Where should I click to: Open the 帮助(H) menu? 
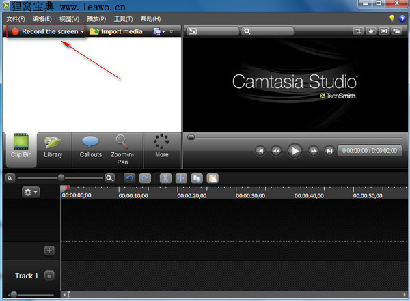(150, 19)
